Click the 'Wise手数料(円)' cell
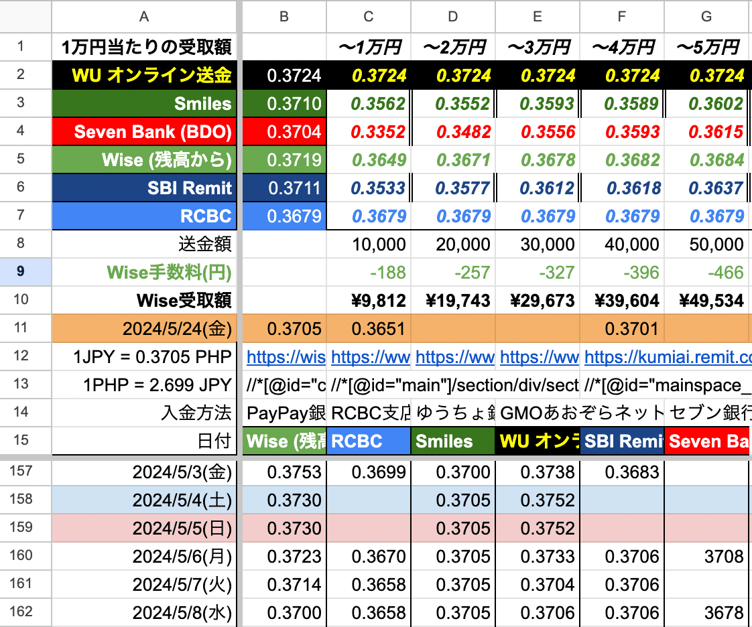 (144, 272)
